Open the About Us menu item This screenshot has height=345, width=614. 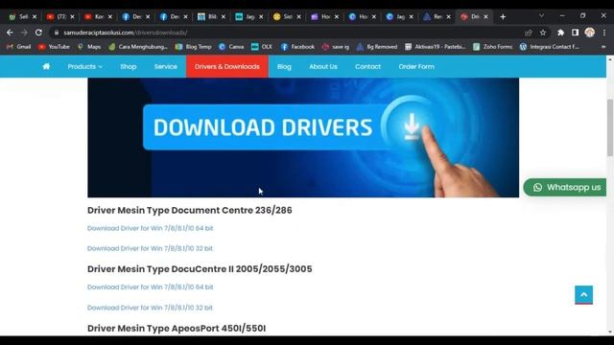point(323,66)
